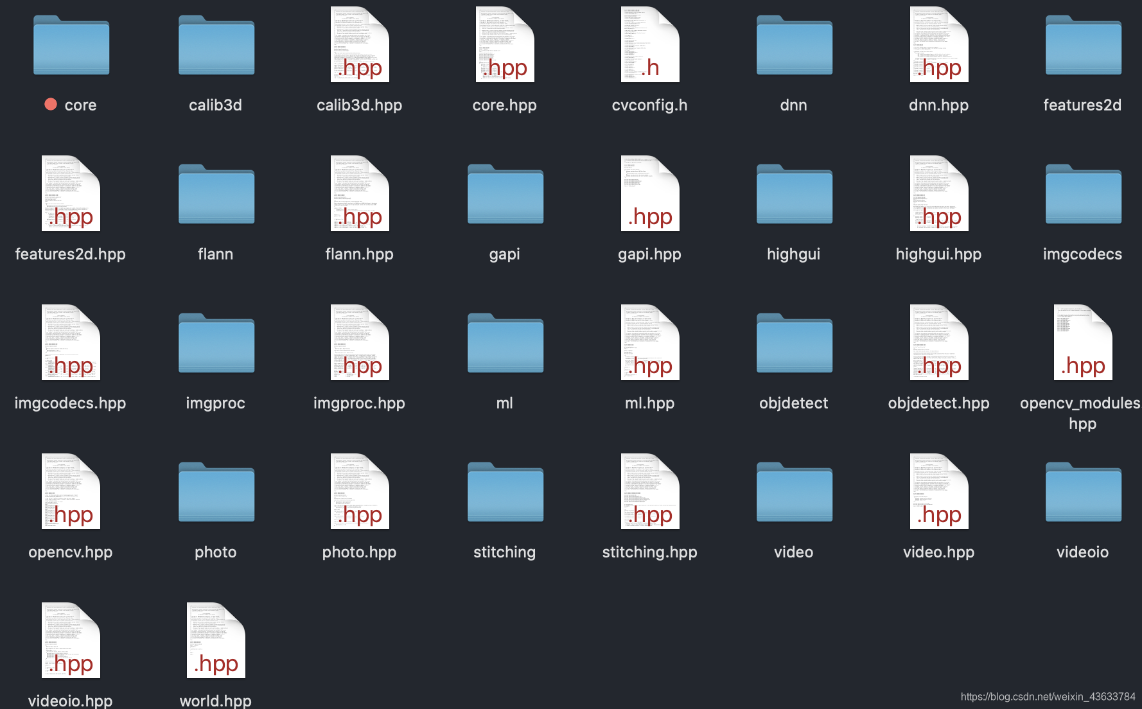Select the gapi folder icon
The height and width of the screenshot is (709, 1142).
[505, 194]
